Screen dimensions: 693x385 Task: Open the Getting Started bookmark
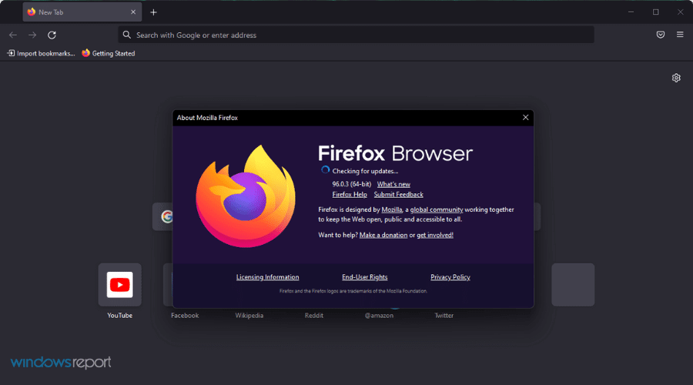click(109, 53)
